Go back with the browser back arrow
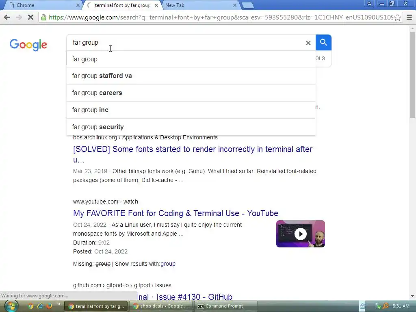 click(x=7, y=17)
